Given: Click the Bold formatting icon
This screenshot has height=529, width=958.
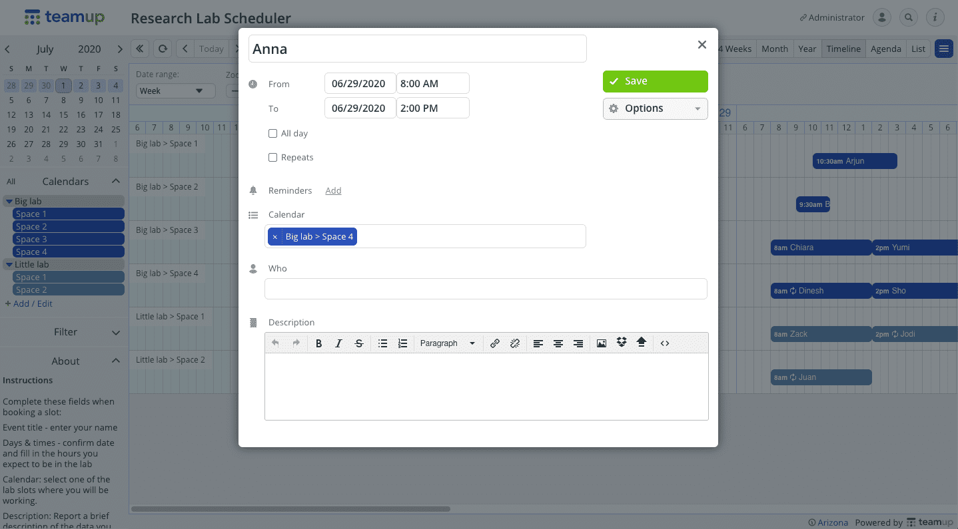Looking at the screenshot, I should coord(318,343).
